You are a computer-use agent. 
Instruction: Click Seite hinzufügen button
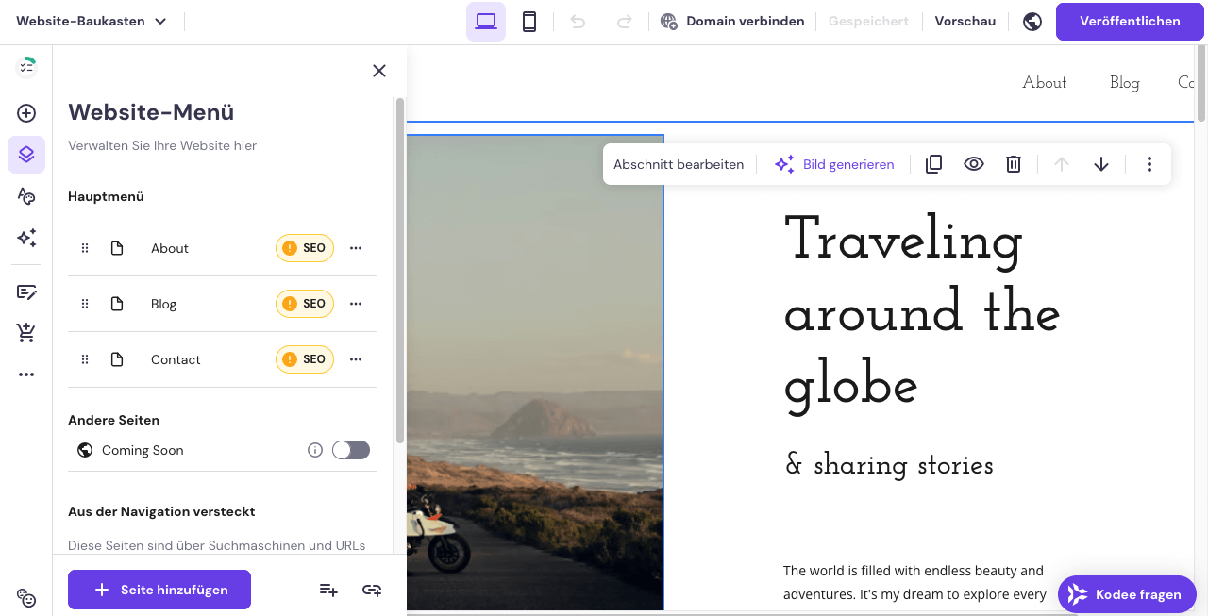[159, 590]
